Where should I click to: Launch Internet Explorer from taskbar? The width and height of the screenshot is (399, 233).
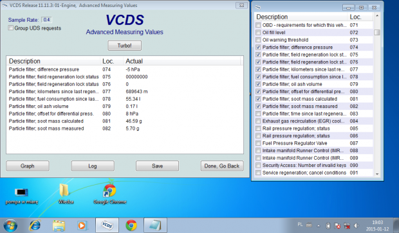pos(35,225)
